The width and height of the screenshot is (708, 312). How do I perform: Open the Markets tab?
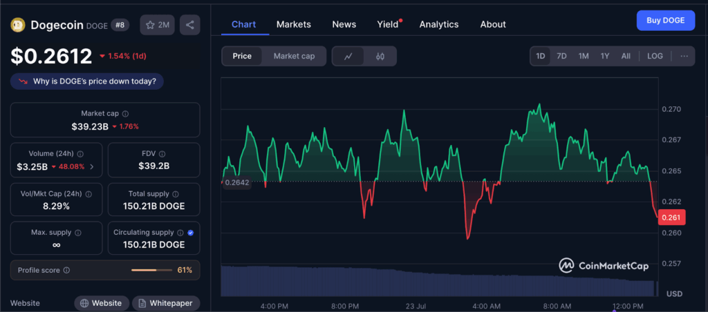(293, 24)
